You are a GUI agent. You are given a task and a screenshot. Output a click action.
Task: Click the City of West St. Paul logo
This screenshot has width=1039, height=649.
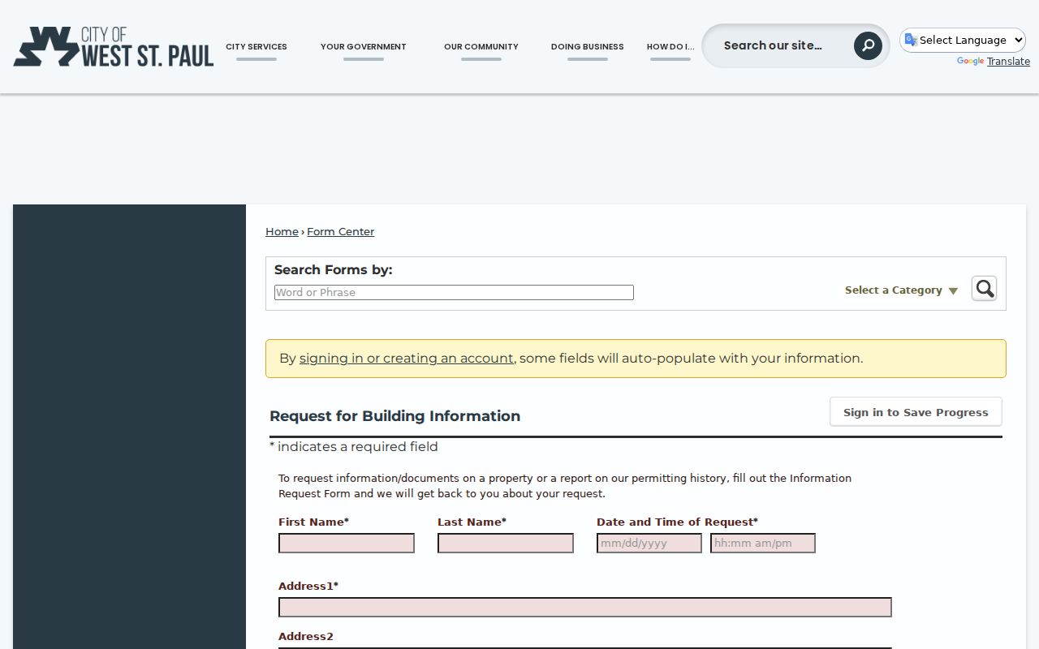click(x=114, y=46)
